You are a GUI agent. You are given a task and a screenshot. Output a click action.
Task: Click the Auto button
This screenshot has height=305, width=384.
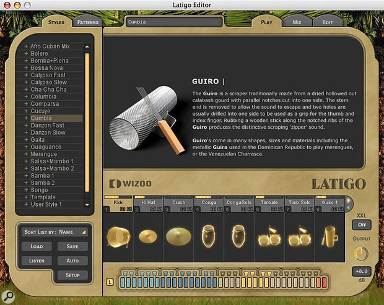click(72, 260)
